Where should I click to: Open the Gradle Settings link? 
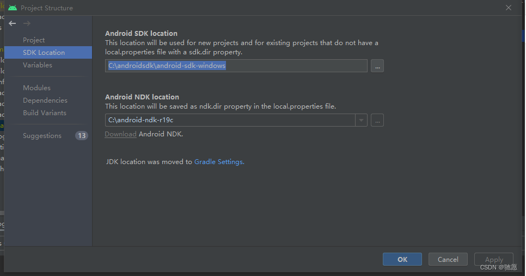tap(219, 161)
